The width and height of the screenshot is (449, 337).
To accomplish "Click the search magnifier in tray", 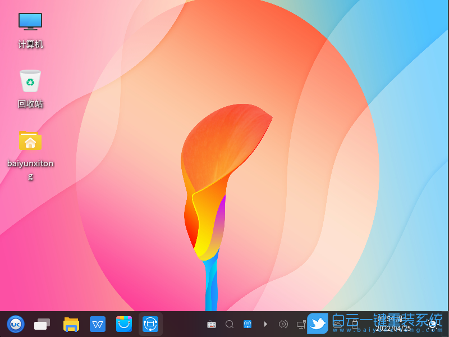I will click(230, 324).
